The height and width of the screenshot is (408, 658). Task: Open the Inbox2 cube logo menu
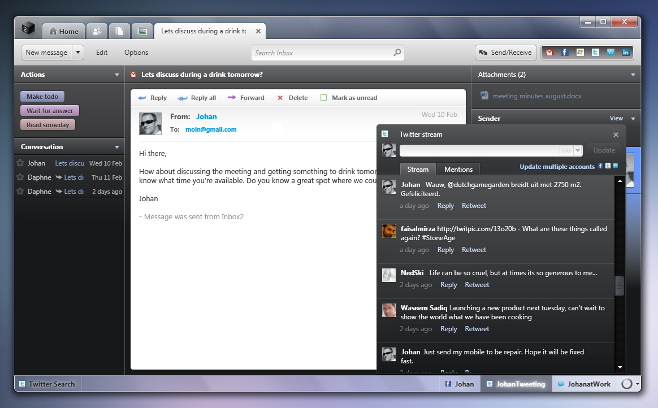tap(28, 29)
